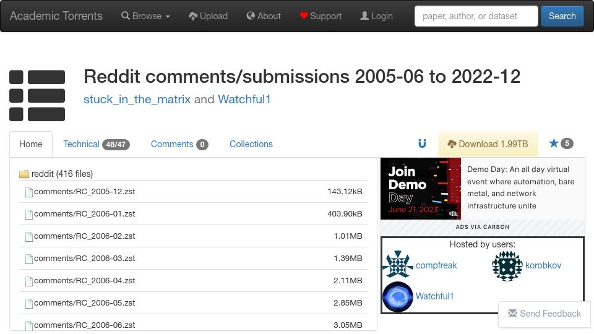Image resolution: width=594 pixels, height=334 pixels.
Task: Go to the About page
Action: pyautogui.click(x=264, y=16)
